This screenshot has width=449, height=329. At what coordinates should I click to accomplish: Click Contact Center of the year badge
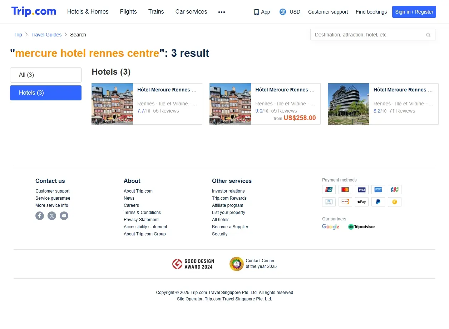[253, 264]
